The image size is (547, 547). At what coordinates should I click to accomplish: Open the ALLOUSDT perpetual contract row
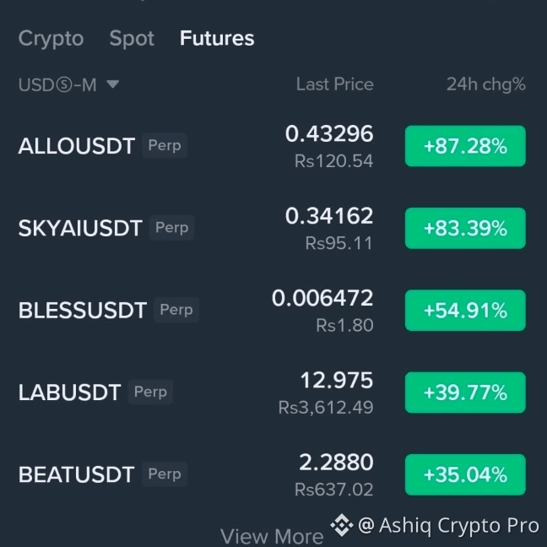click(x=272, y=146)
